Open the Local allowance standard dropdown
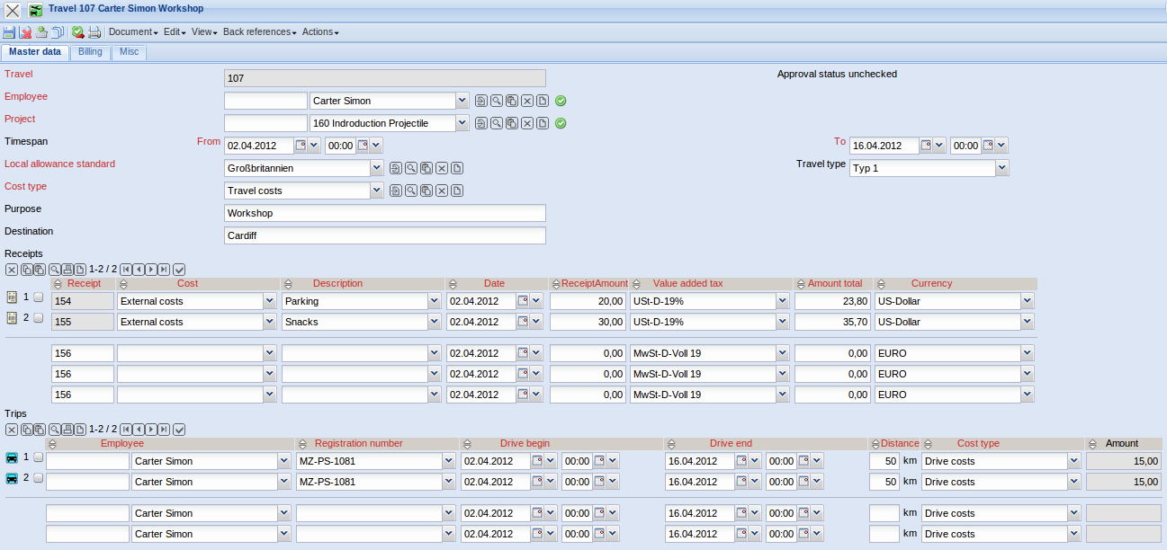The image size is (1167, 550). [376, 168]
